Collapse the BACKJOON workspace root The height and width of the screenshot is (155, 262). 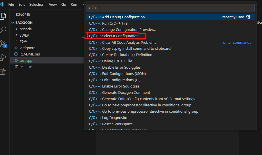tap(13, 23)
